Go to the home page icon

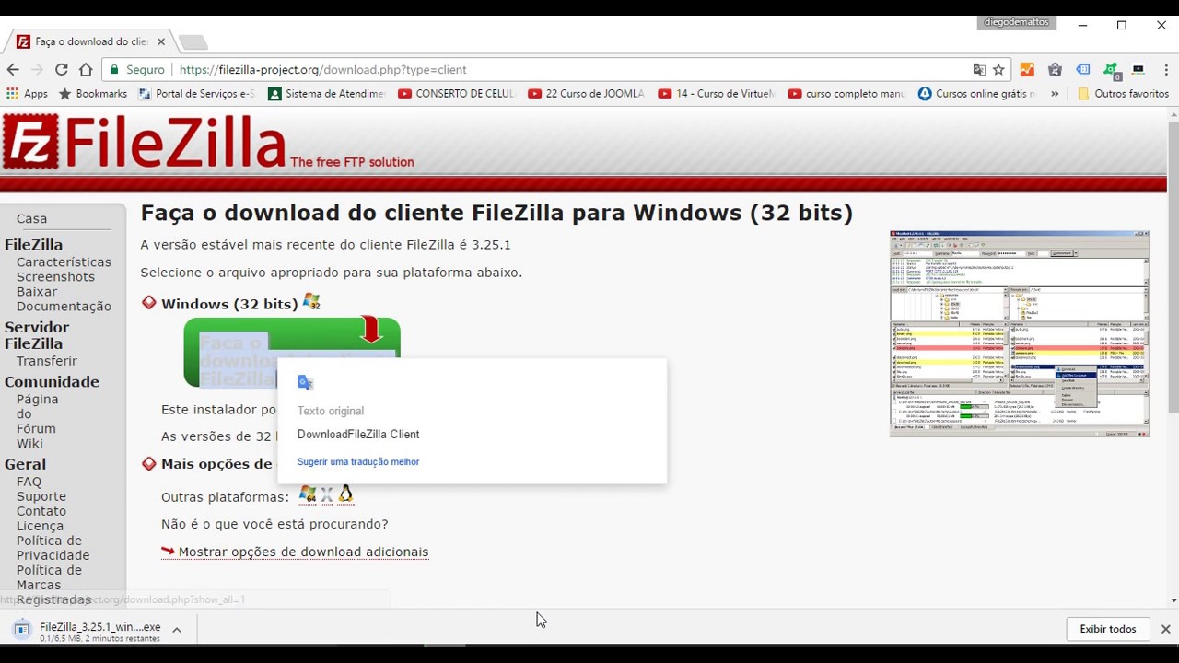tap(86, 69)
